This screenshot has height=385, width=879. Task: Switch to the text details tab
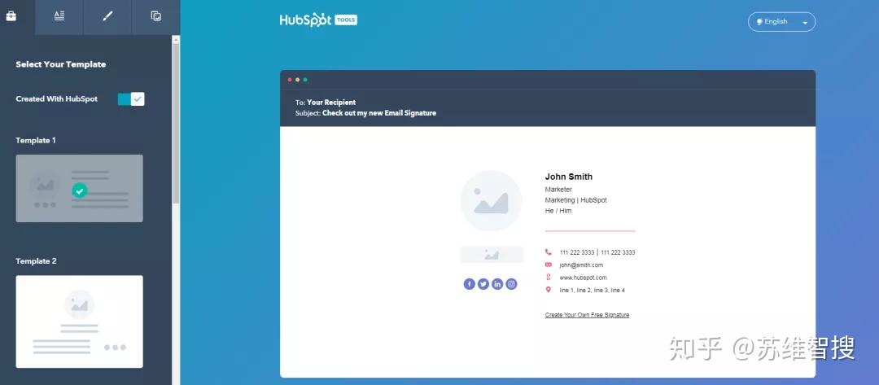tap(59, 16)
